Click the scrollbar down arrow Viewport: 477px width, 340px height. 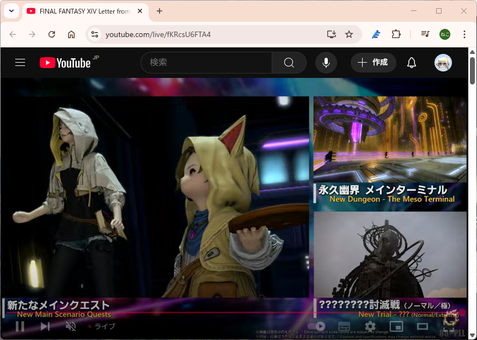point(472,336)
